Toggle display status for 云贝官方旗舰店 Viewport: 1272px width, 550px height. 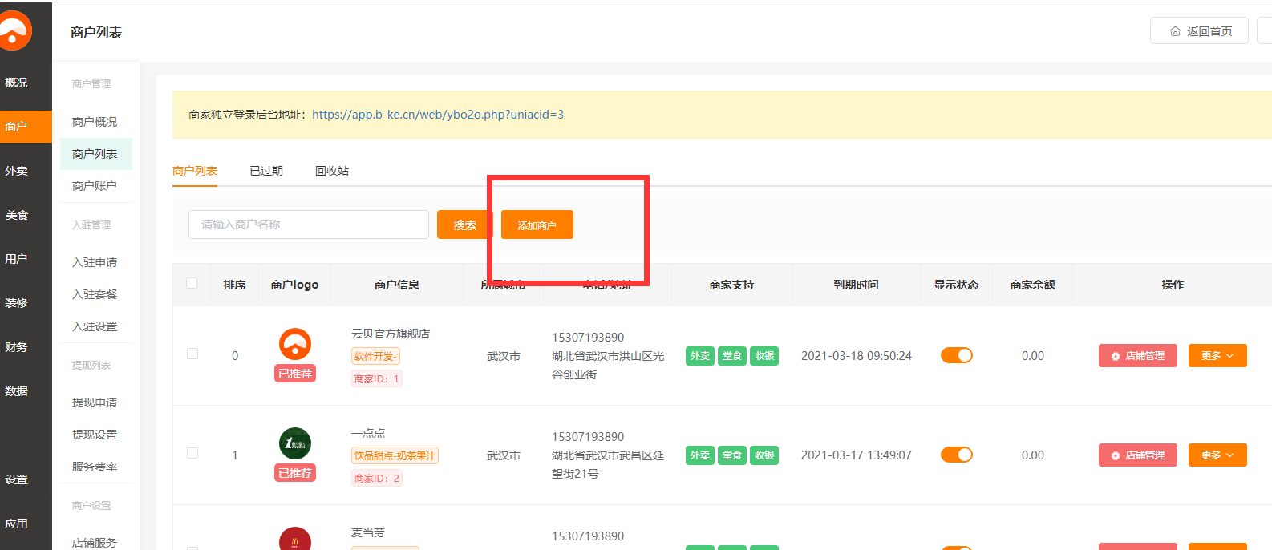pyautogui.click(x=957, y=355)
